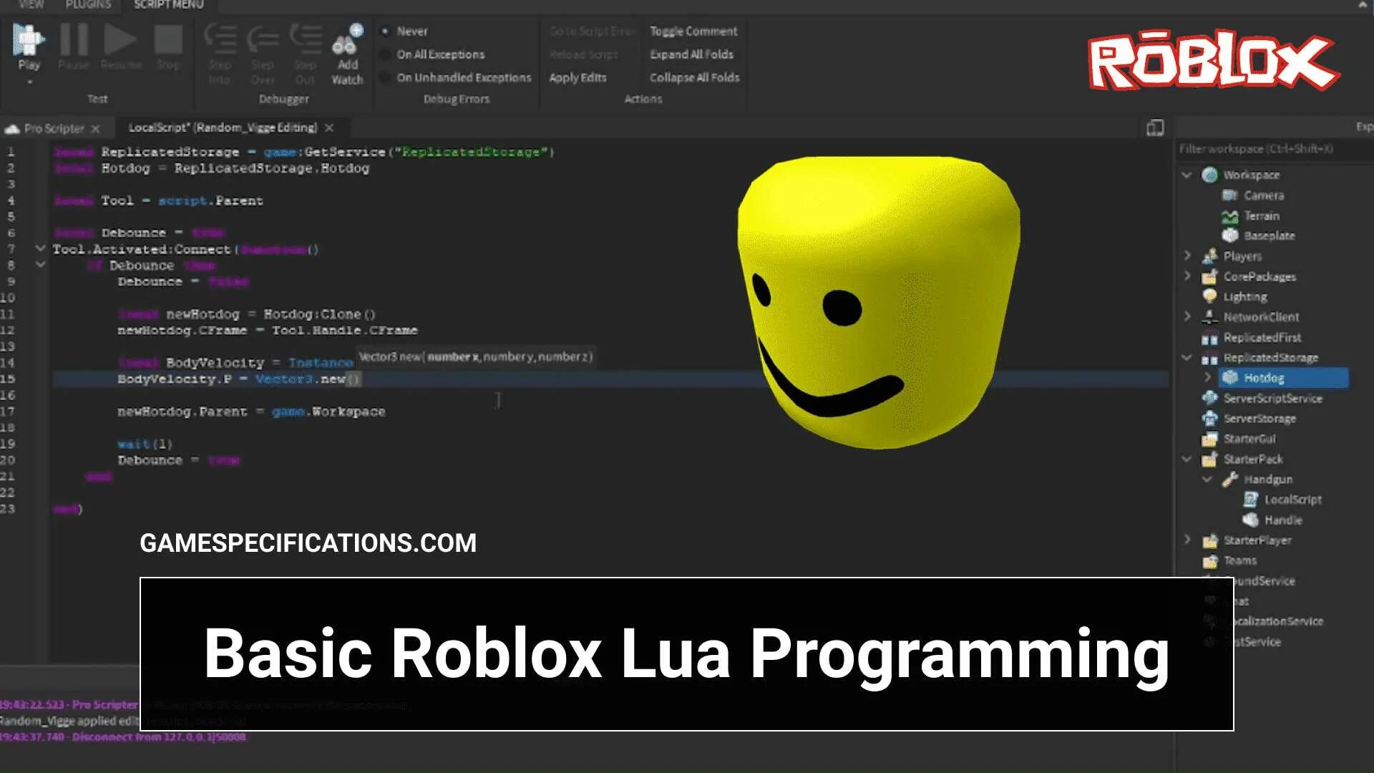Click Toggle Comment action
This screenshot has width=1374, height=773.
(693, 31)
